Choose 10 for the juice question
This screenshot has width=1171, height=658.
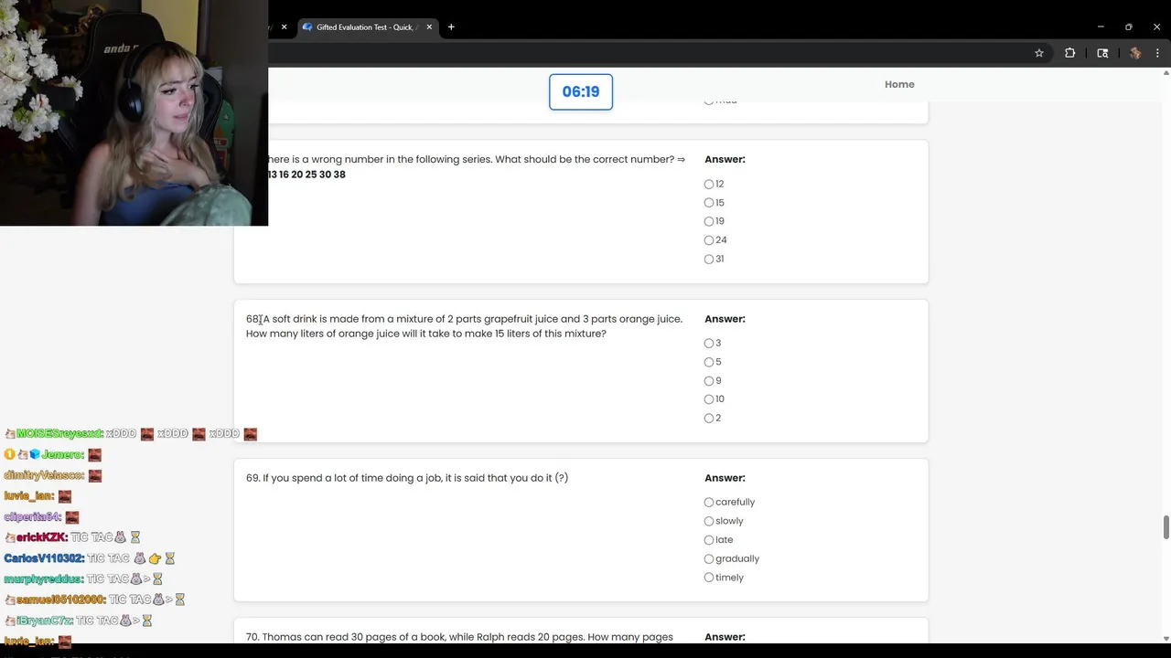pos(709,399)
